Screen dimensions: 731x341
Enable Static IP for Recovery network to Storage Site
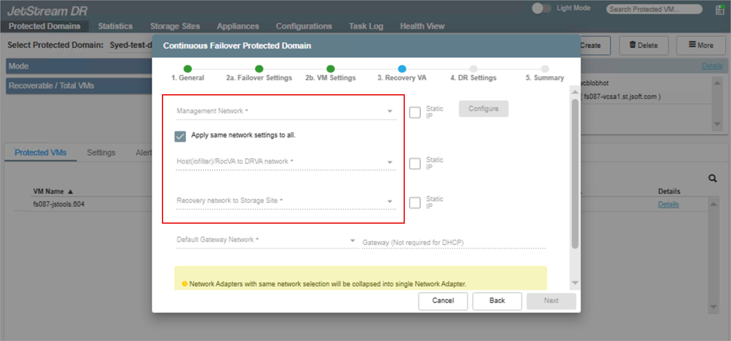(415, 203)
